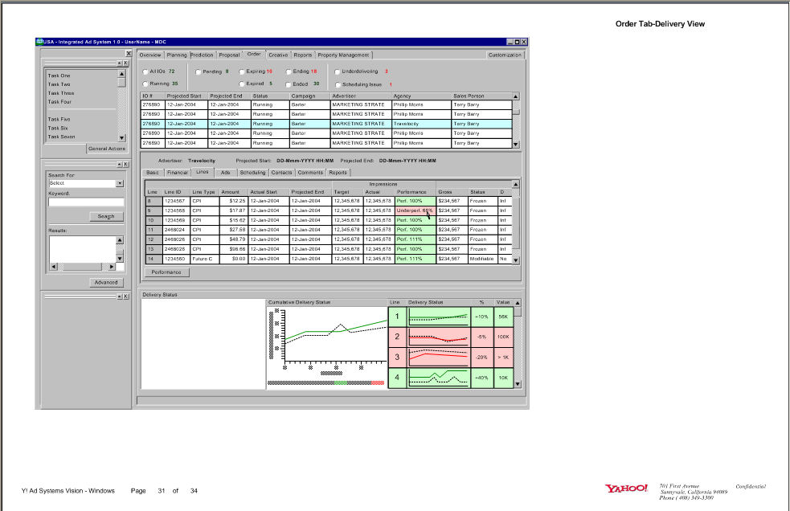This screenshot has width=790, height=511.
Task: Switch to the Creative tab
Action: 278,55
